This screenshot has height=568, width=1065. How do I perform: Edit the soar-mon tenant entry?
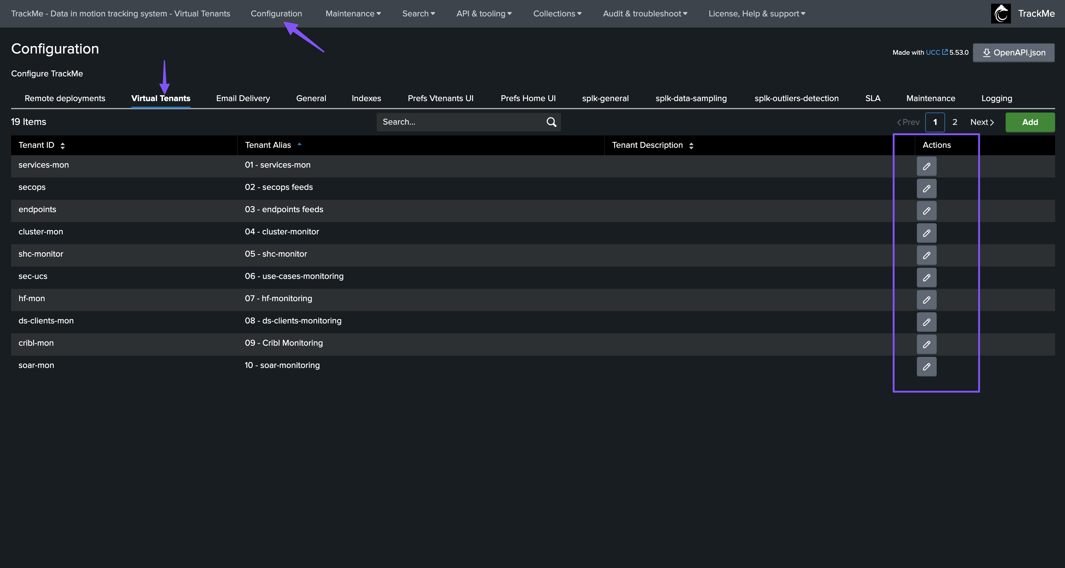click(x=926, y=367)
